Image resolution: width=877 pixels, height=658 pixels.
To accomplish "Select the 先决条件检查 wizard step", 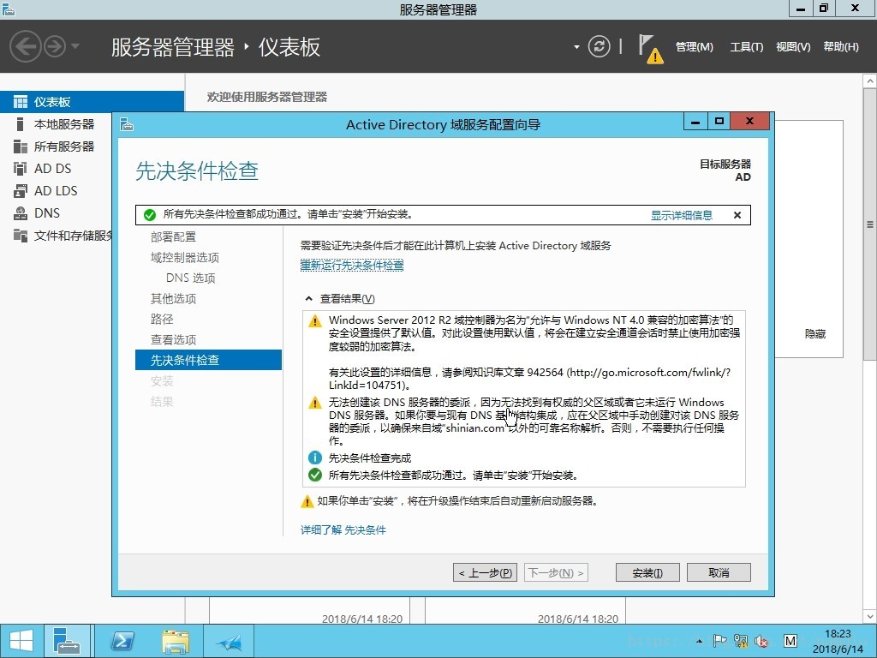I will (208, 360).
